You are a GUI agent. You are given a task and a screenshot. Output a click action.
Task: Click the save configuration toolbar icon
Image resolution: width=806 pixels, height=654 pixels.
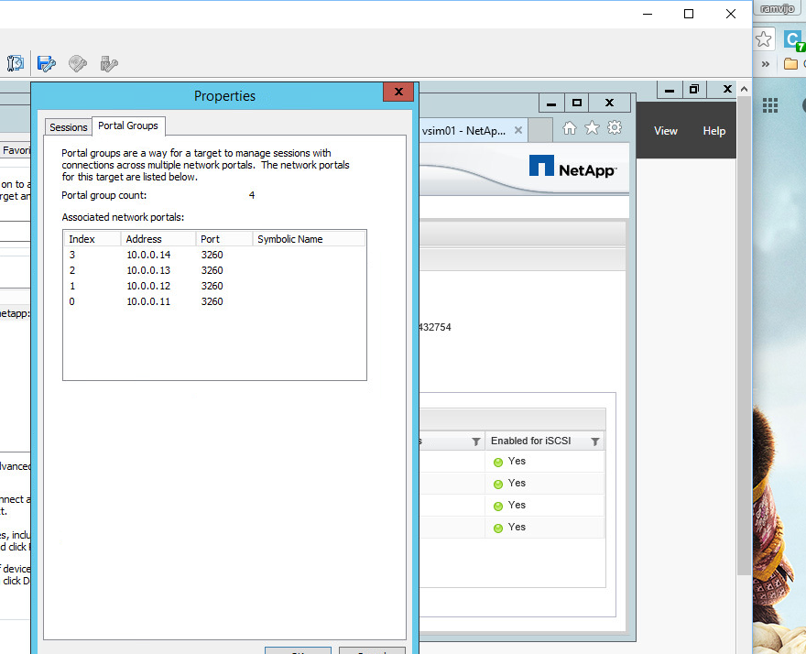(46, 63)
